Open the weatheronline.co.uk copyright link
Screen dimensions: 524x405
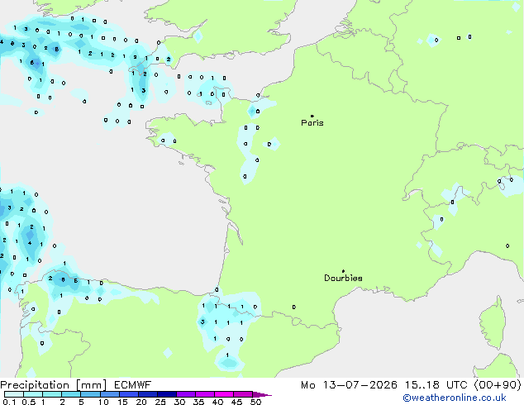pos(455,398)
